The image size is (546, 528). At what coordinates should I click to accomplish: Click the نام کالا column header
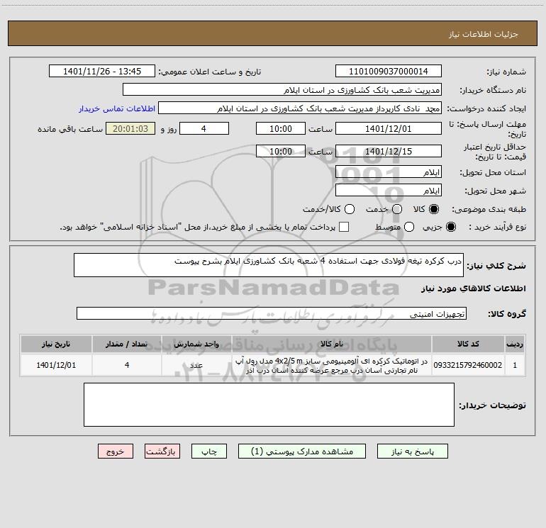click(x=332, y=344)
